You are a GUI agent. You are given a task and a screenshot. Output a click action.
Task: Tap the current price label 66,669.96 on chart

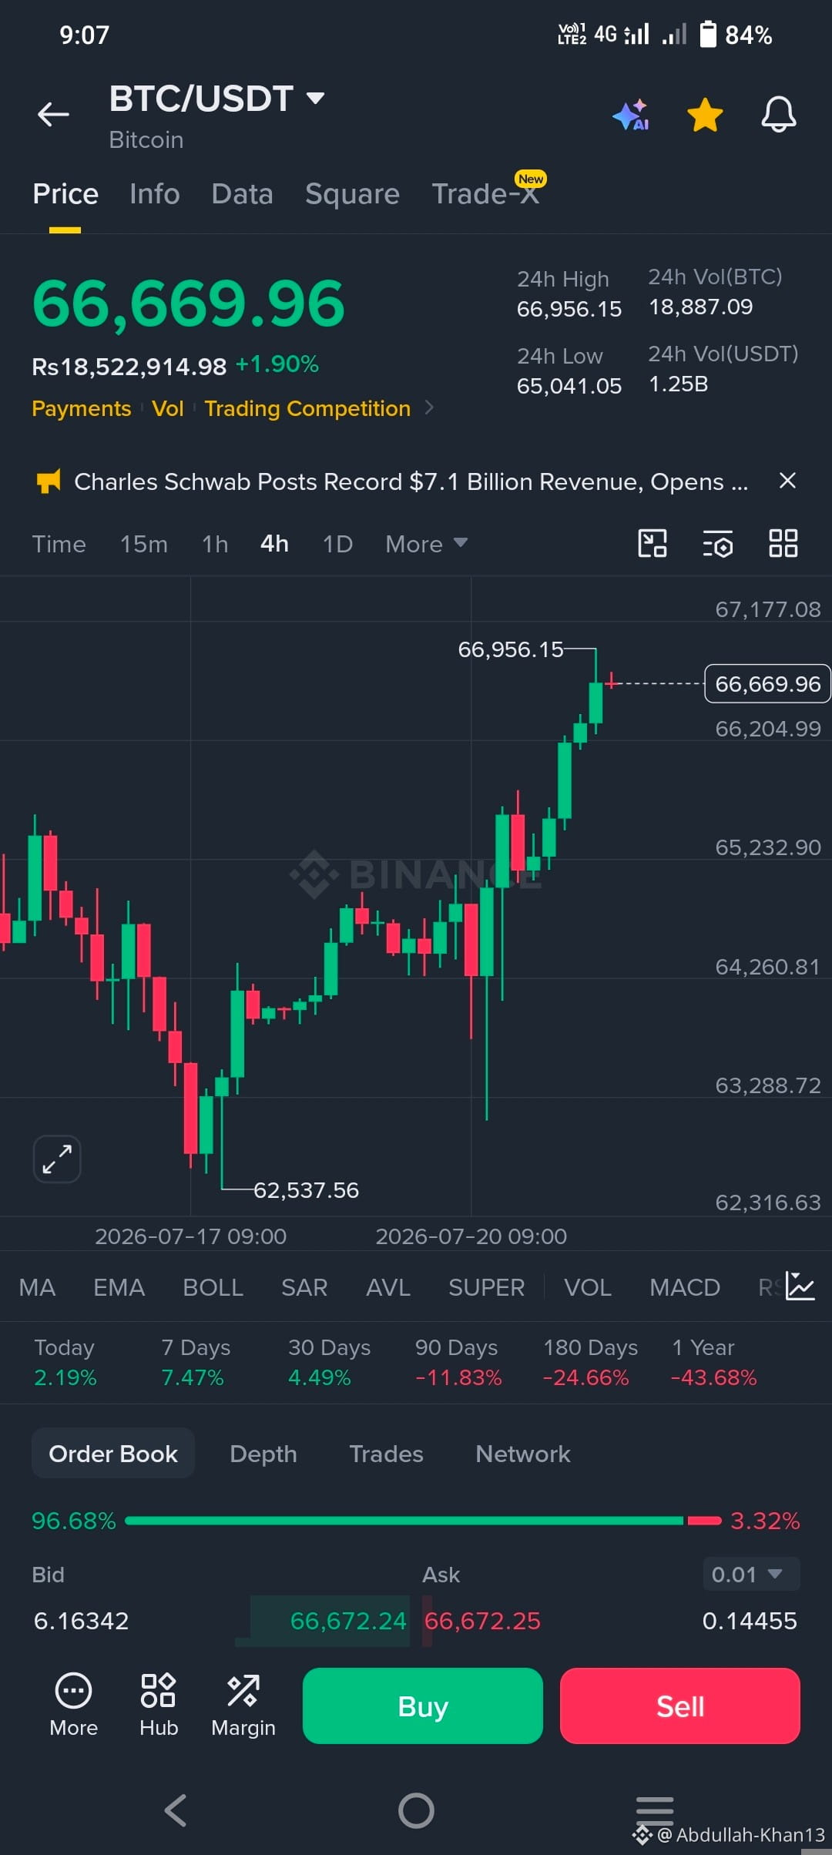[767, 684]
